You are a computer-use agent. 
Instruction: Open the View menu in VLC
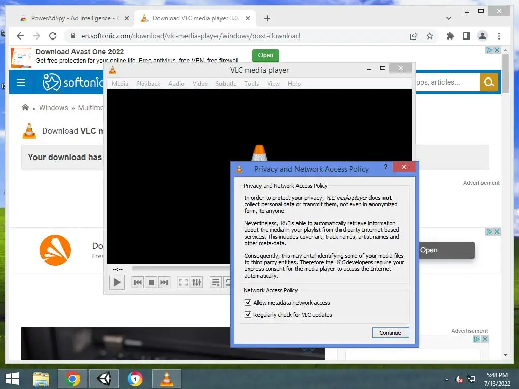[273, 84]
